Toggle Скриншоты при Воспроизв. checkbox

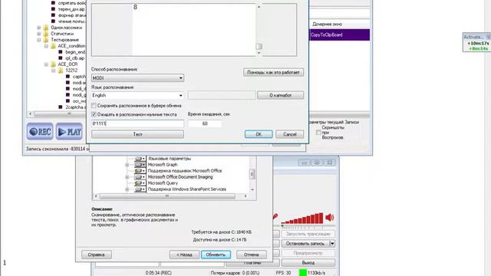pos(318,133)
